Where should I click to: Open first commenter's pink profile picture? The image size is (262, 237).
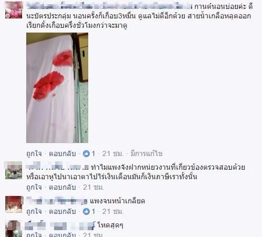14,10
